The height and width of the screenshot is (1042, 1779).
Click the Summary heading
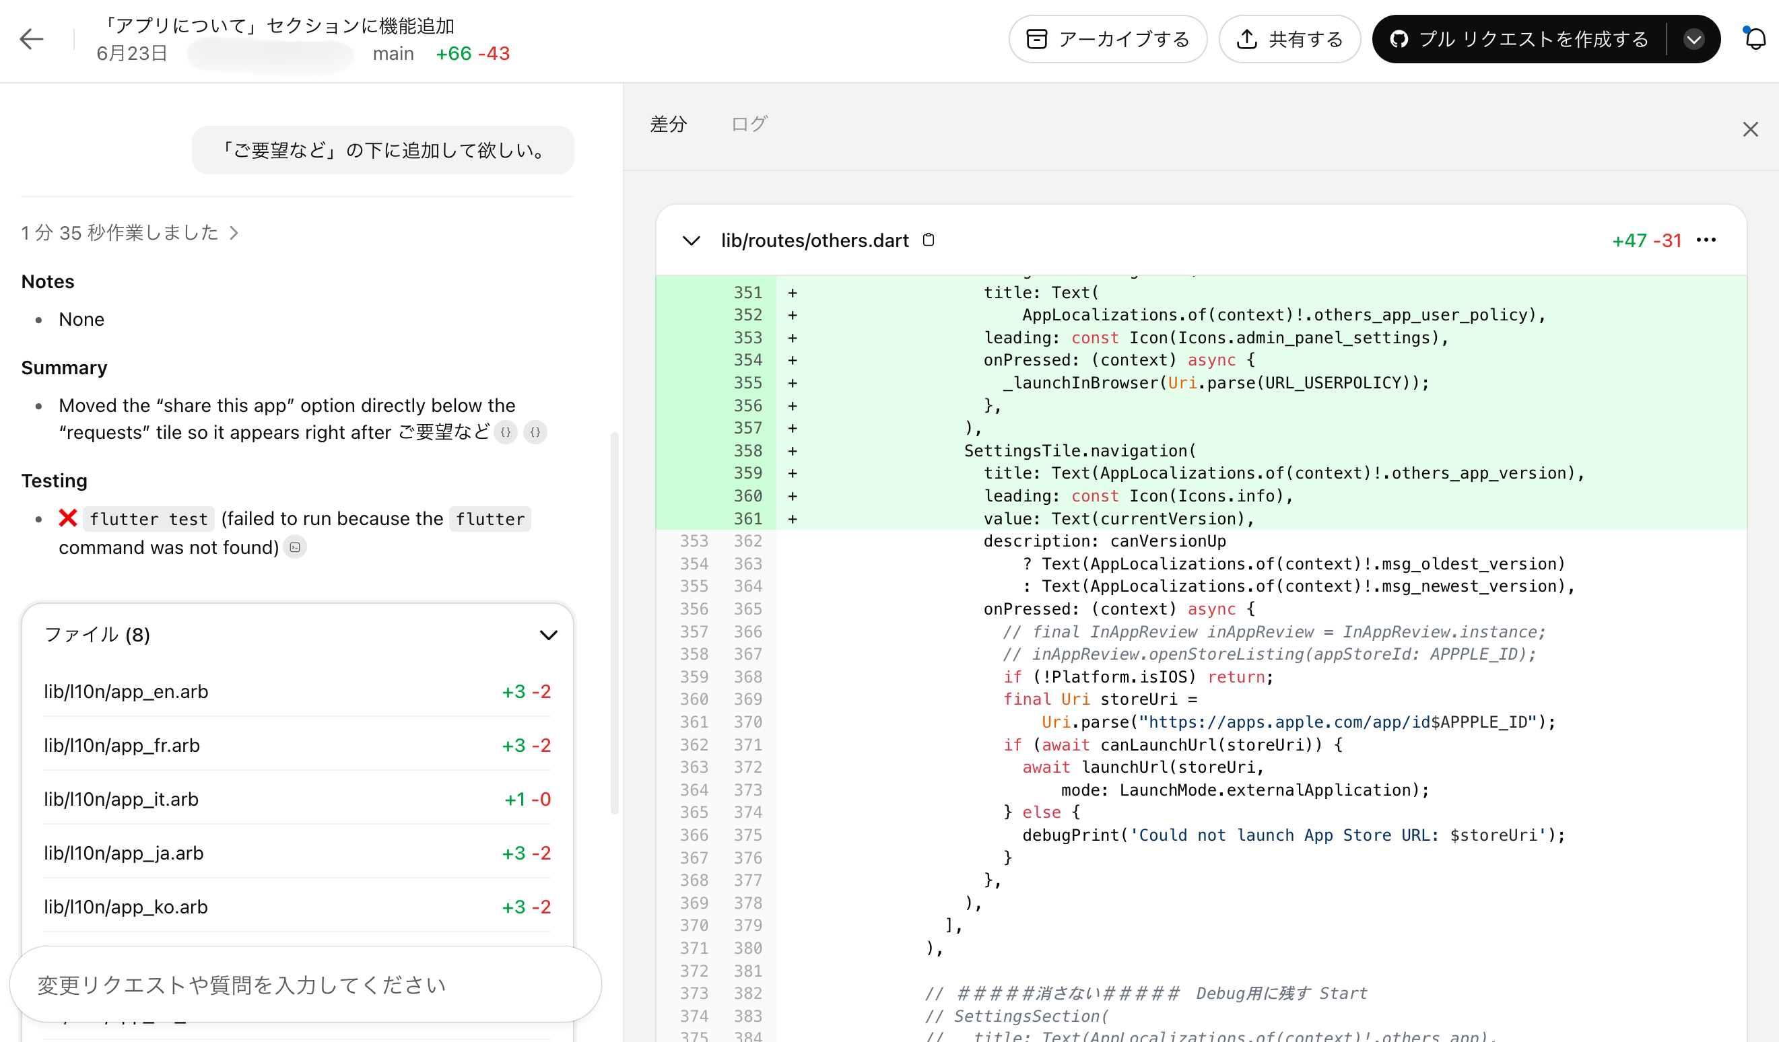pyautogui.click(x=64, y=368)
